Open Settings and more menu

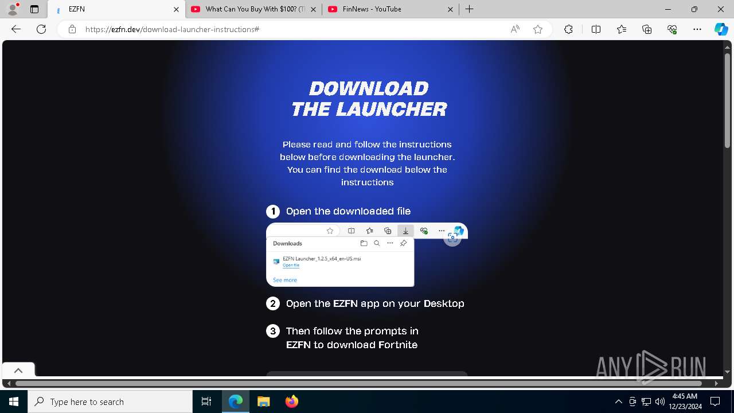coord(697,29)
